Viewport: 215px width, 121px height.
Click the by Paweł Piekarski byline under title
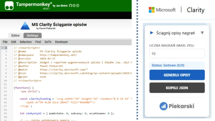pos(46,28)
